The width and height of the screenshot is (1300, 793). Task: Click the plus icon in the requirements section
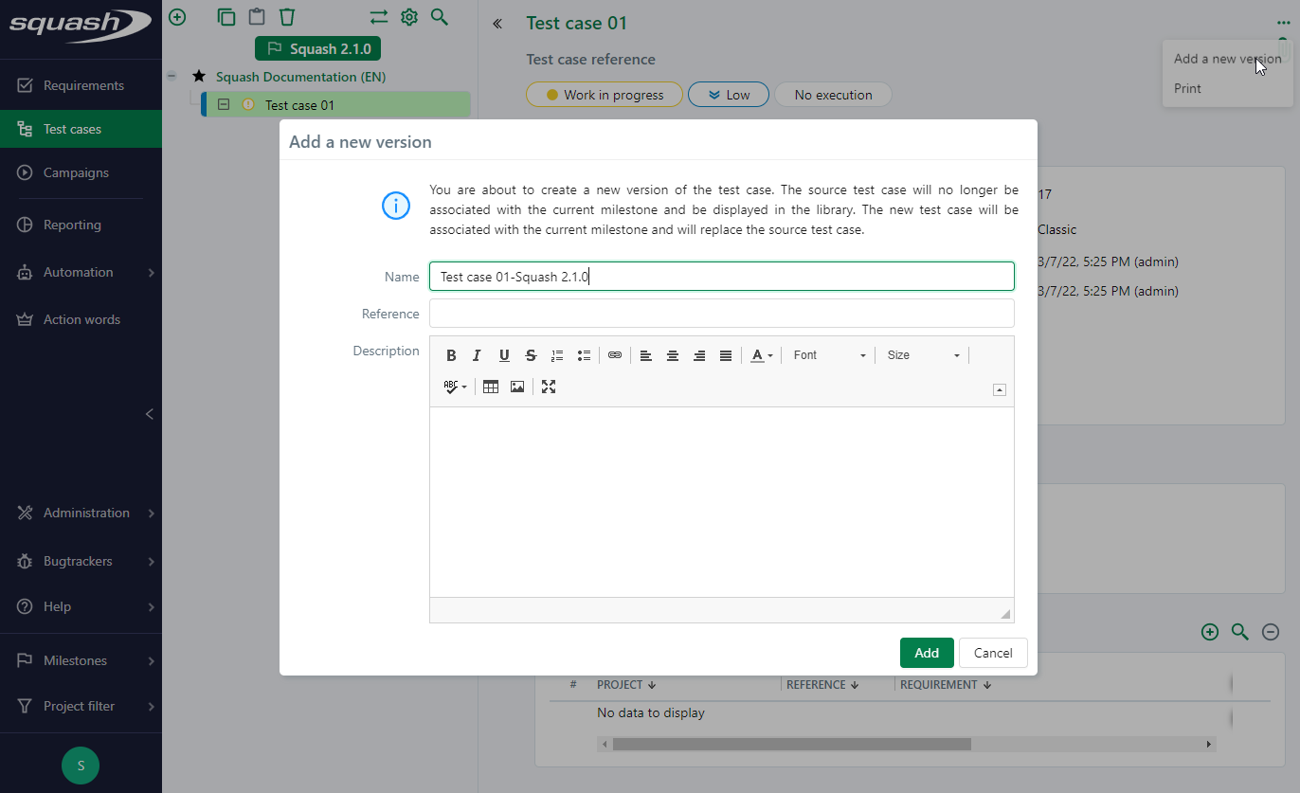1209,631
